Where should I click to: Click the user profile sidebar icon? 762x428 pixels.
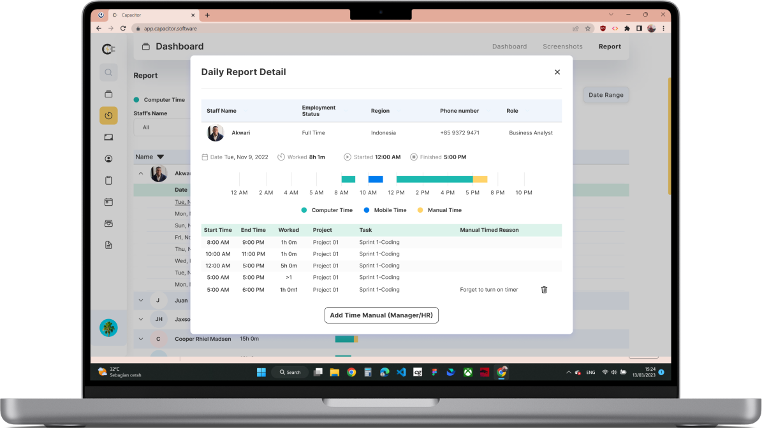tap(108, 158)
